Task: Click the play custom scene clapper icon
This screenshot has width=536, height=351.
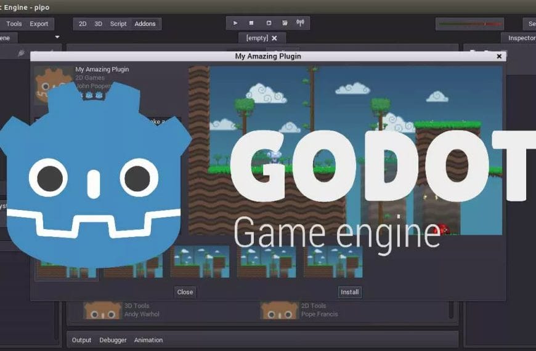Action: tap(285, 23)
